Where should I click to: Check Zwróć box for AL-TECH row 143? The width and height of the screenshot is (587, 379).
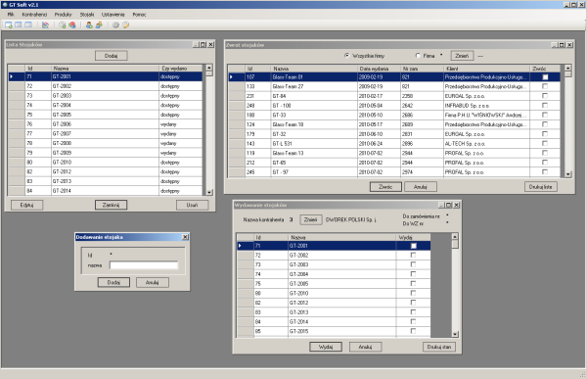pos(545,144)
